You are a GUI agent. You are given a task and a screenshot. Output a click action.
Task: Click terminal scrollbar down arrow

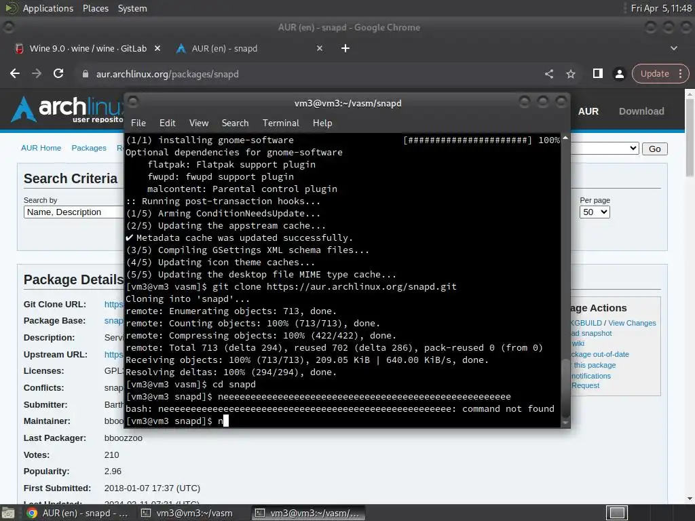565,423
